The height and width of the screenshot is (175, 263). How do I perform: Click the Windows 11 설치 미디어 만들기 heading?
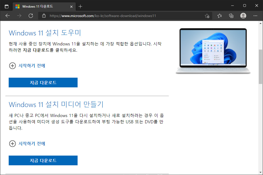coord(56,104)
